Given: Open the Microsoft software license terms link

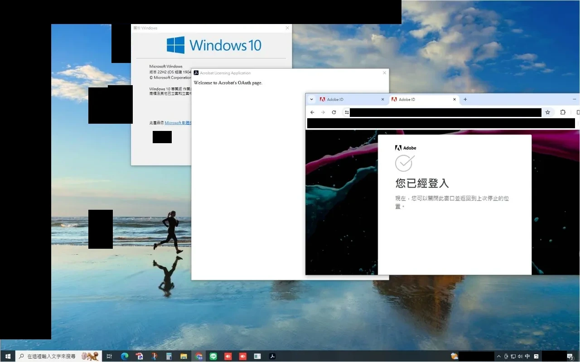Looking at the screenshot, I should click(178, 123).
